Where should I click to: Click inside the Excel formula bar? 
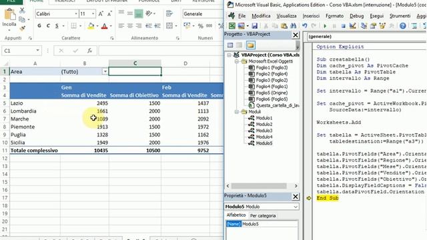[161, 51]
